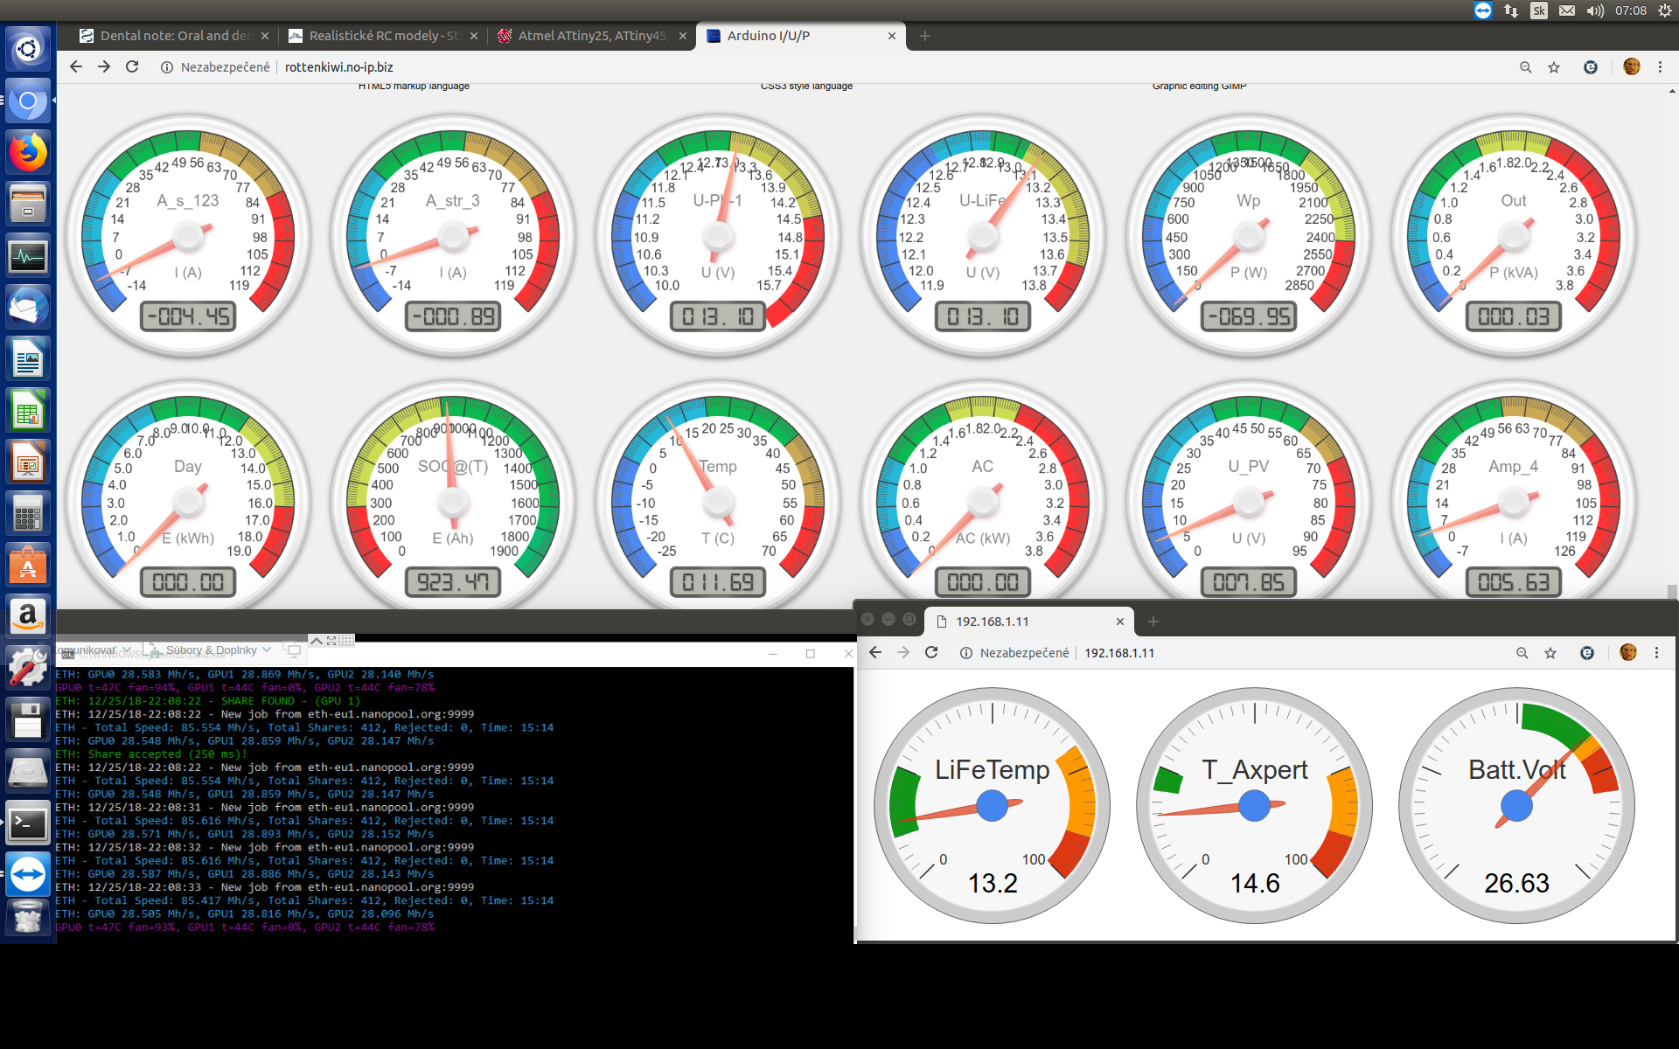Reload the 192.168.1.11 page
Image resolution: width=1679 pixels, height=1049 pixels.
[931, 653]
